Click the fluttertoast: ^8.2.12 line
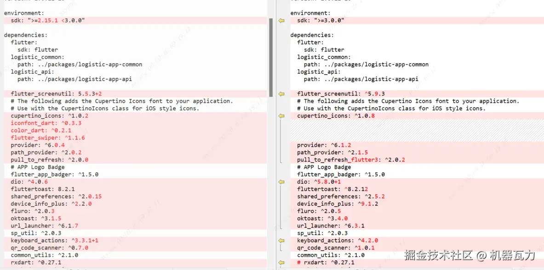The height and width of the screenshot is (270, 544). 417,189
